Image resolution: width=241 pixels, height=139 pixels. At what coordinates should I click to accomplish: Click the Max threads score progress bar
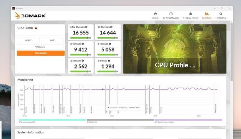(81, 38)
